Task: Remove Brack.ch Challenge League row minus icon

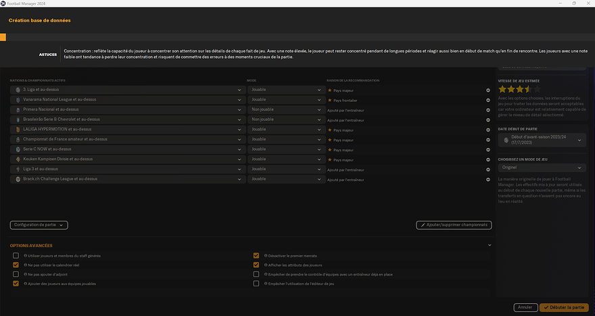Action: [x=488, y=179]
